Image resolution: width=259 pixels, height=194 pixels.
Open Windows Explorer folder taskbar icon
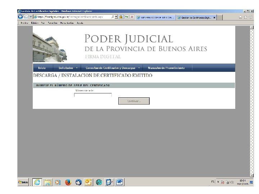[x=47, y=182]
